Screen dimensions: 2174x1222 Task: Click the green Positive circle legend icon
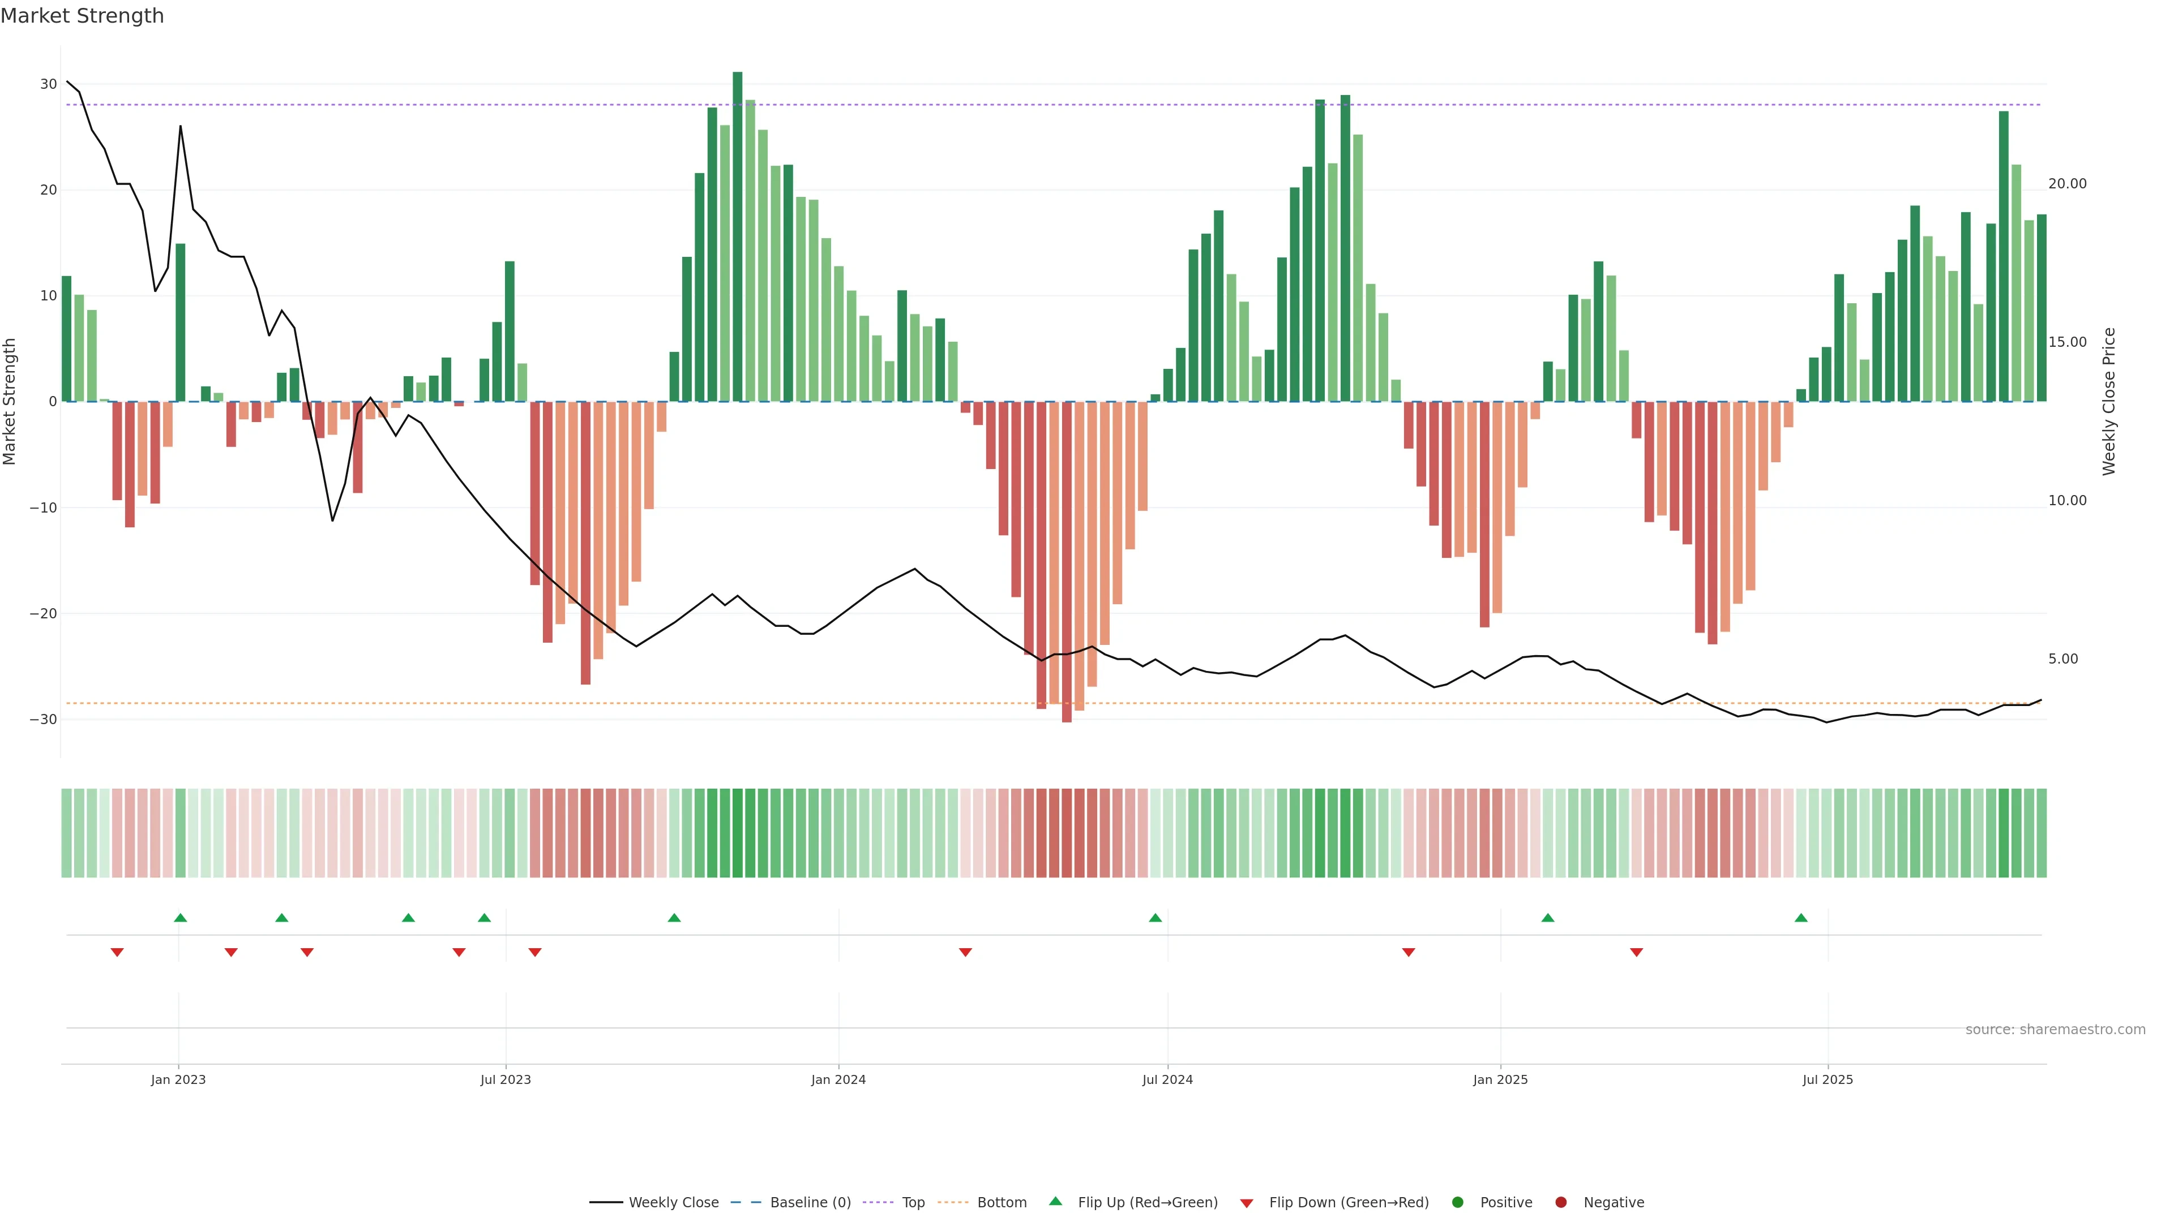pyautogui.click(x=1457, y=1202)
